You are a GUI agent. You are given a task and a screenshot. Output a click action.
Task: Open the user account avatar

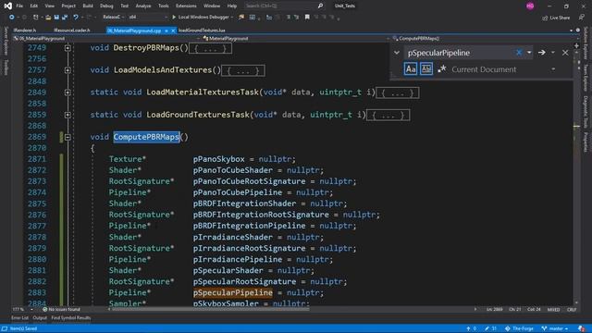click(530, 6)
